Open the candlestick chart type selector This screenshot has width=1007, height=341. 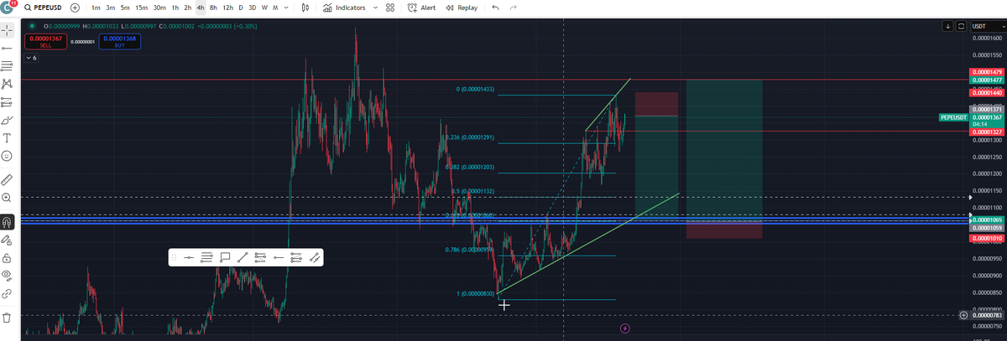305,8
